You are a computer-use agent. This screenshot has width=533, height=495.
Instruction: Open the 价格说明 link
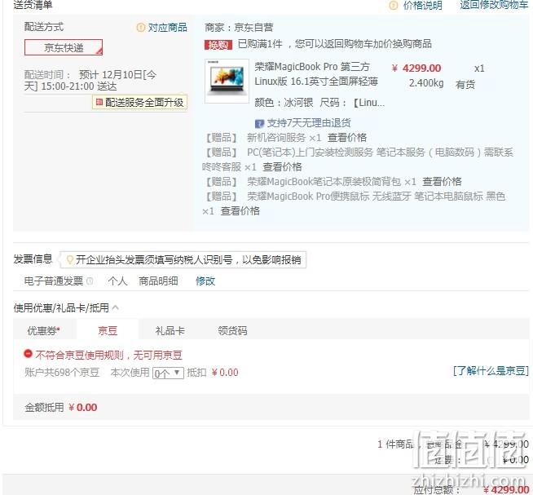coord(422,6)
